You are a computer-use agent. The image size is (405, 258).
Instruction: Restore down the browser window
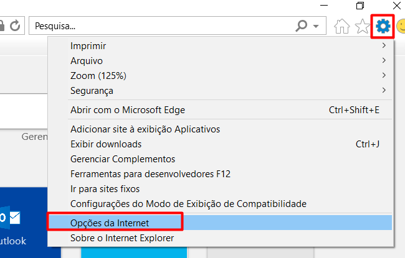(360, 6)
